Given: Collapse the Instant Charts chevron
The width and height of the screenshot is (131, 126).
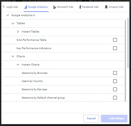Looking at the screenshot, I should 18,64.
